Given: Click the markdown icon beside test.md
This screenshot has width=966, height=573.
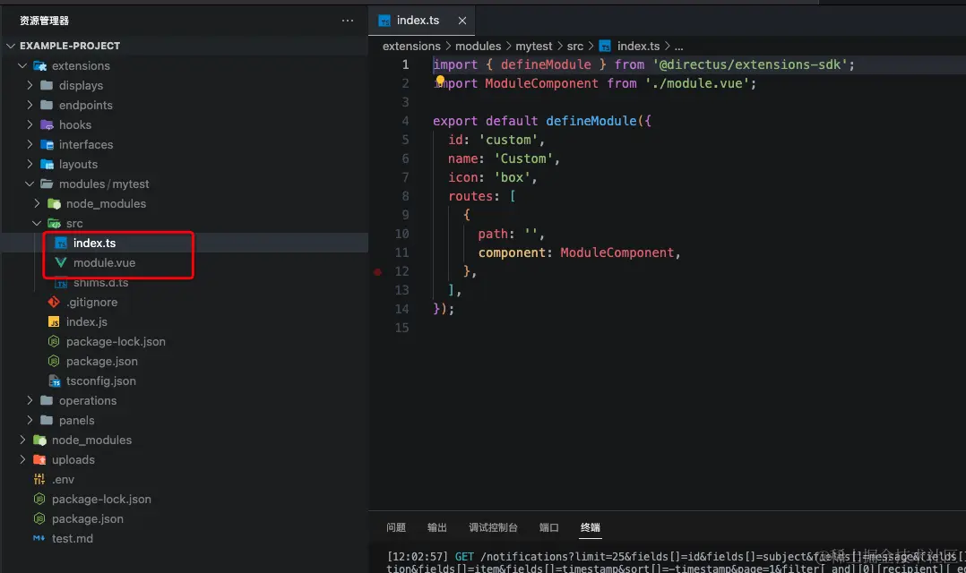Looking at the screenshot, I should 39,539.
